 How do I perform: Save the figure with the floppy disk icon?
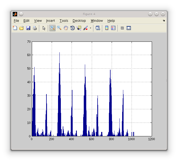(x=28, y=28)
